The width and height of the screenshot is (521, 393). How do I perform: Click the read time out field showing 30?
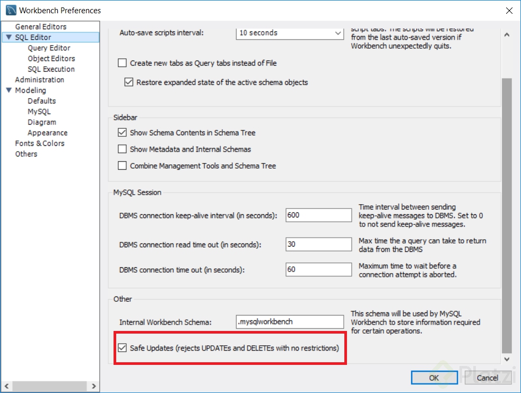pos(319,244)
